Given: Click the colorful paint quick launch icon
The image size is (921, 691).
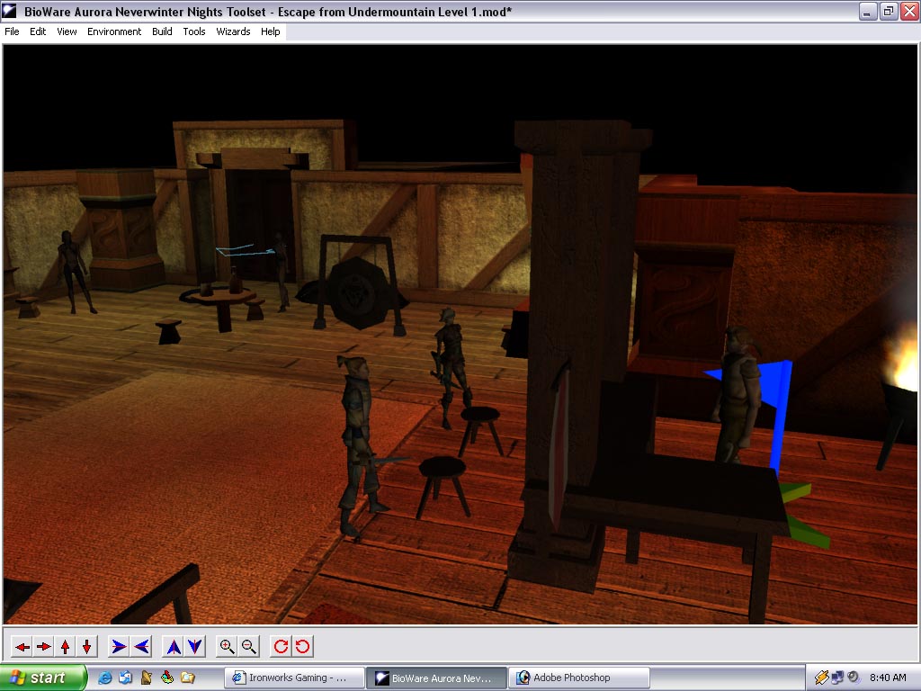Looking at the screenshot, I should (x=166, y=678).
